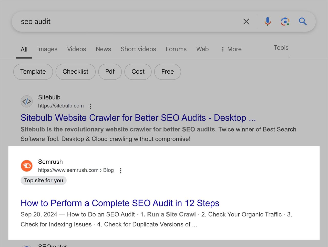Clear the search box with X icon

click(246, 22)
